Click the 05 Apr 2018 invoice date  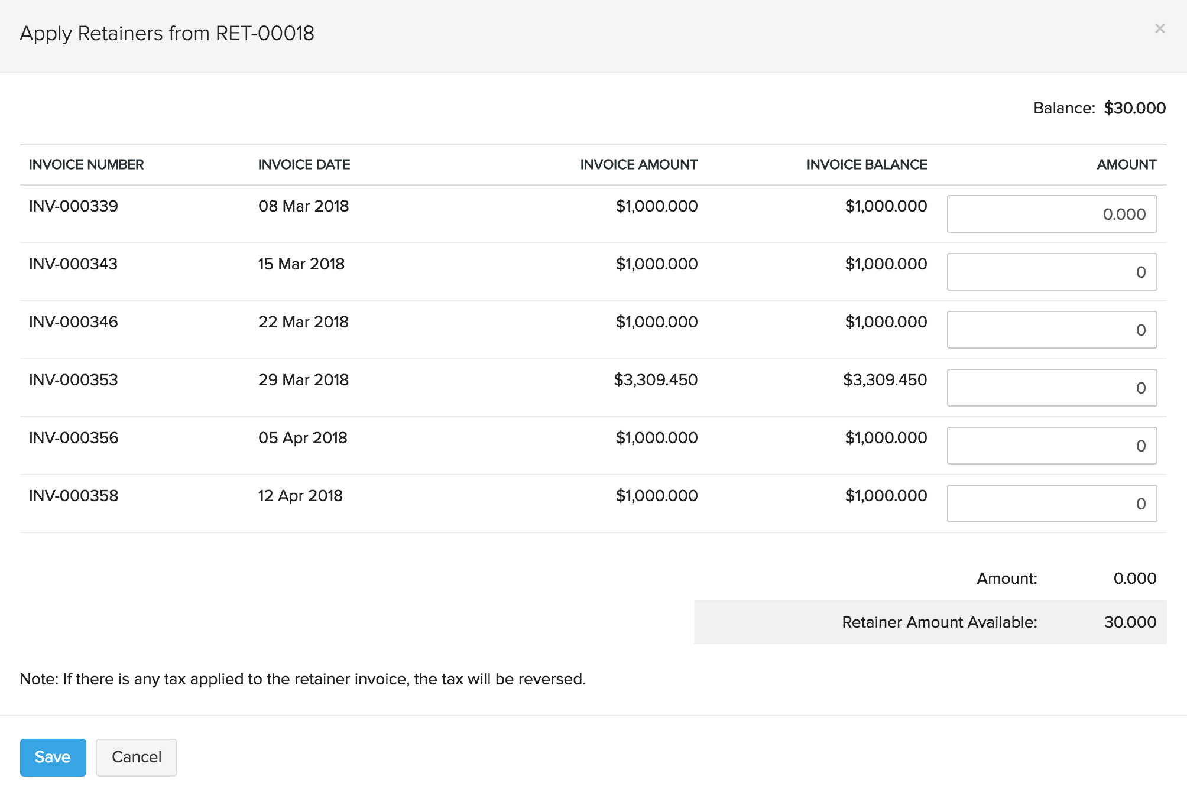point(303,438)
